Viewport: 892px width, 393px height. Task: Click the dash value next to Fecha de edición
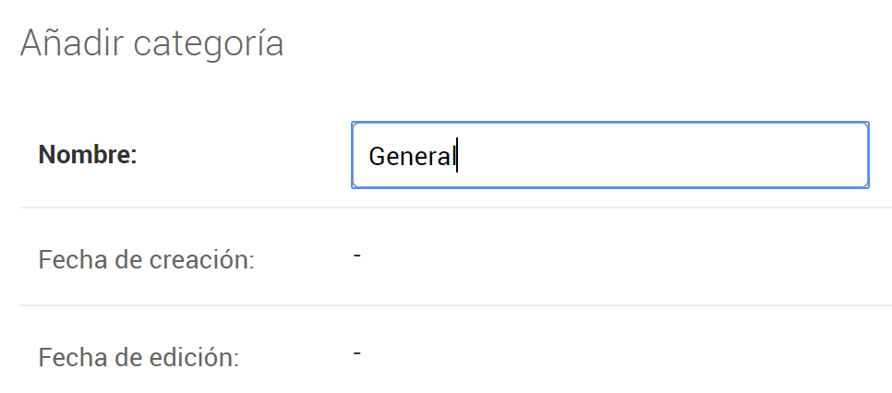(356, 353)
